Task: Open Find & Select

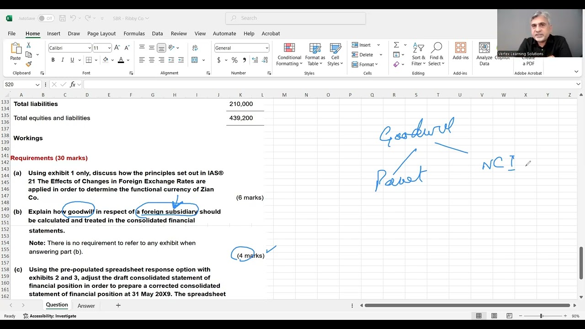Action: click(436, 55)
